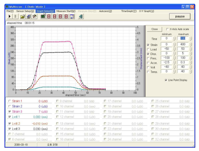Click the hammer and wrench tools icon
This screenshot has height=151, width=199.
click(x=34, y=16)
